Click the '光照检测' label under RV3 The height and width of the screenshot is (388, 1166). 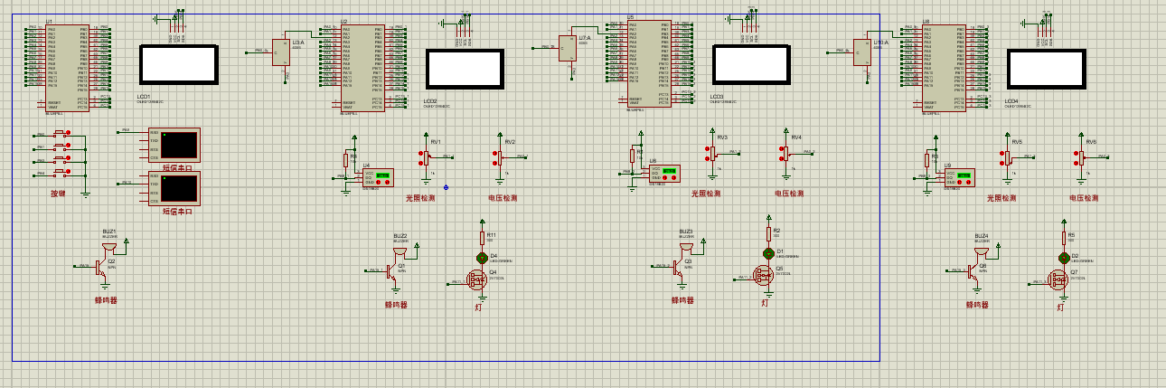[x=706, y=194]
